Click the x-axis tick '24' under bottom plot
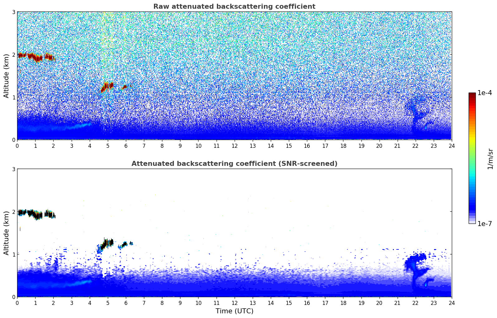This screenshot has width=497, height=318. [452, 303]
